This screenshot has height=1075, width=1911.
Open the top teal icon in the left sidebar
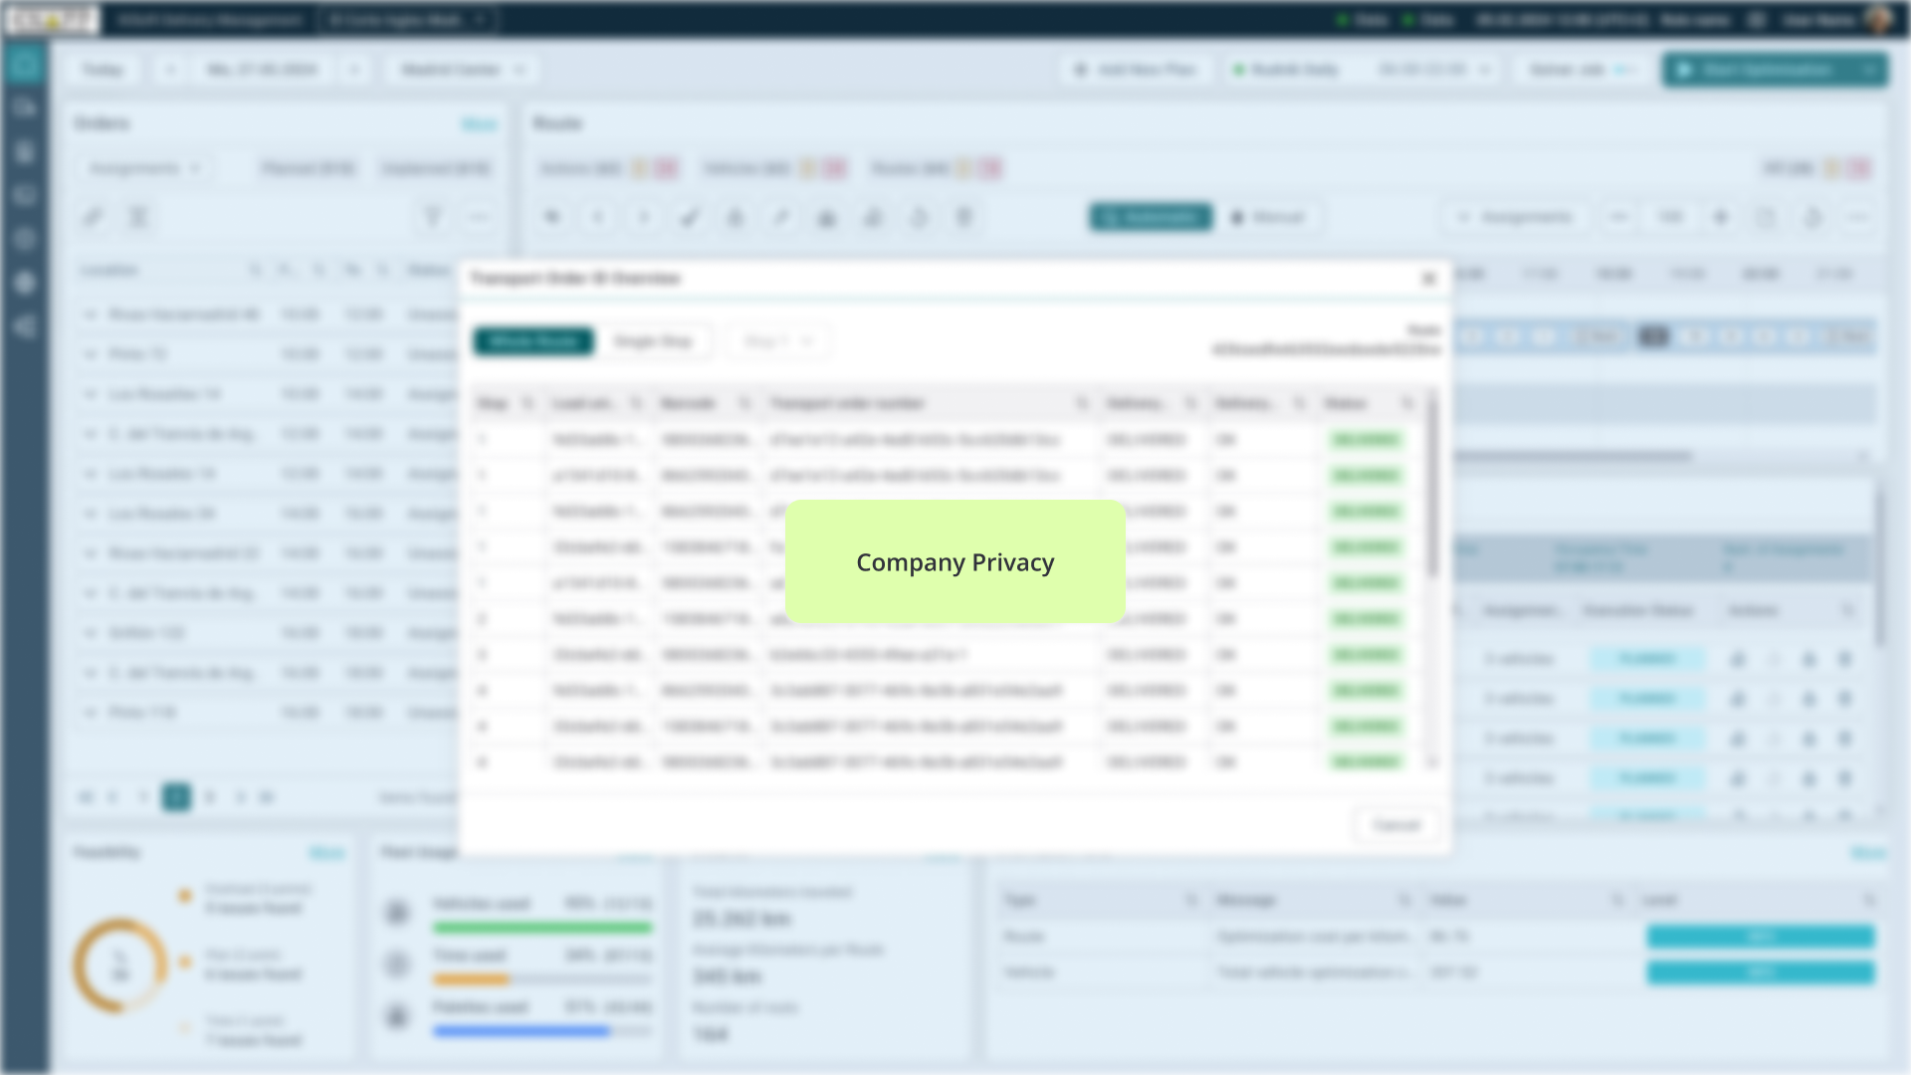click(x=25, y=66)
